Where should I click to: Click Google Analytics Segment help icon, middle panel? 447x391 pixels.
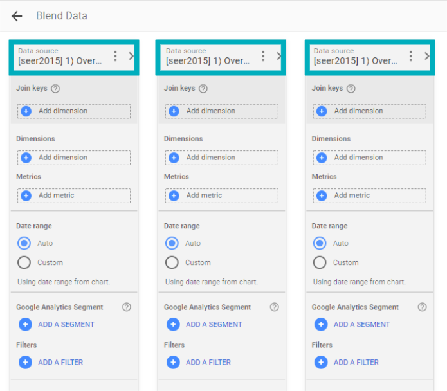pyautogui.click(x=275, y=307)
